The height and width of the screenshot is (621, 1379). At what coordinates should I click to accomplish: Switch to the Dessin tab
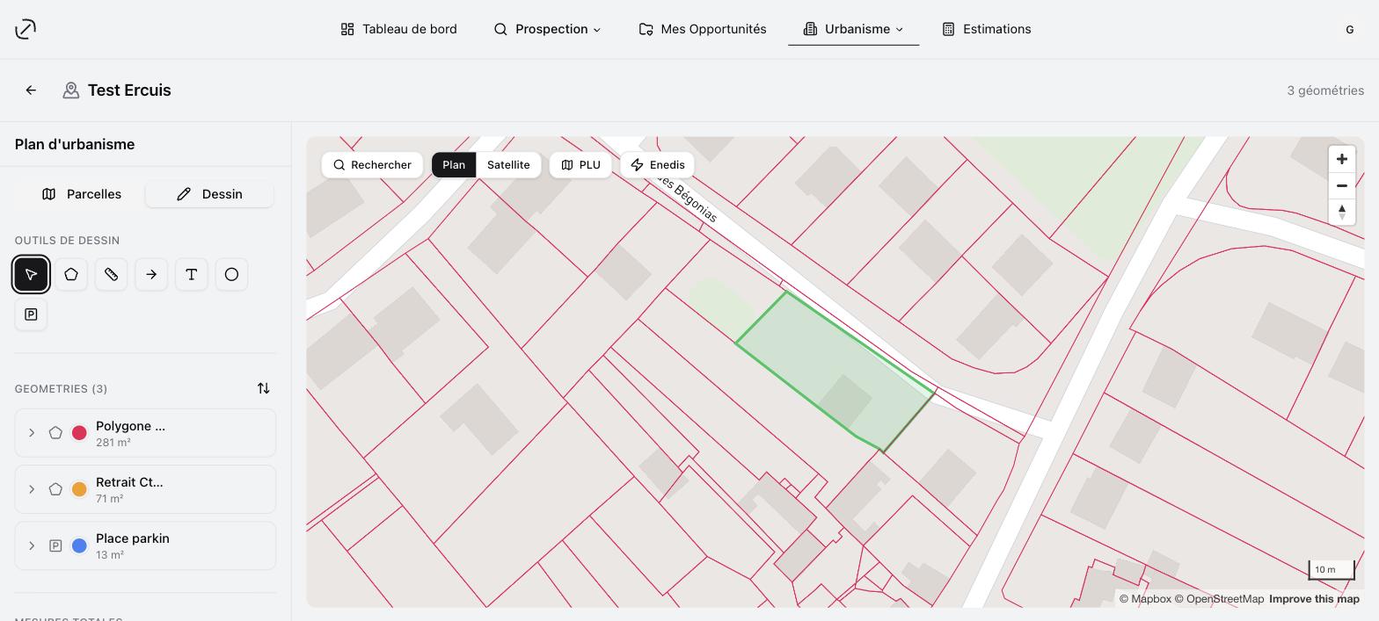pos(209,194)
